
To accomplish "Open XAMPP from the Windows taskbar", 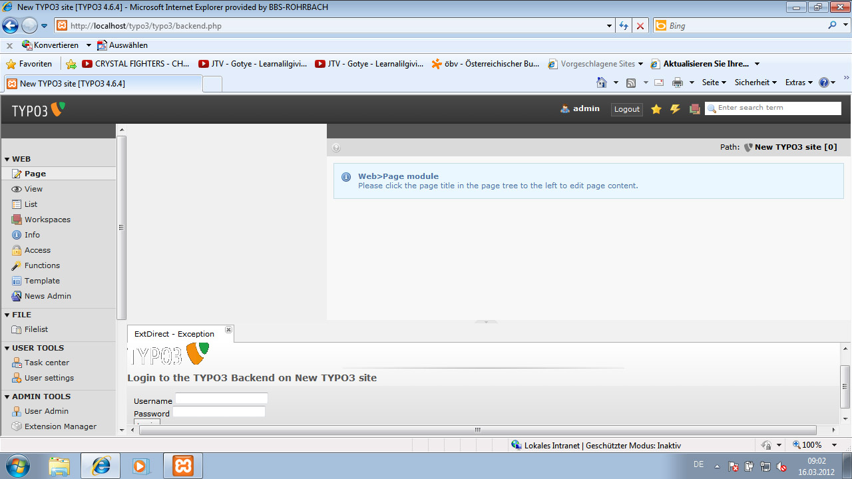I will (x=183, y=466).
